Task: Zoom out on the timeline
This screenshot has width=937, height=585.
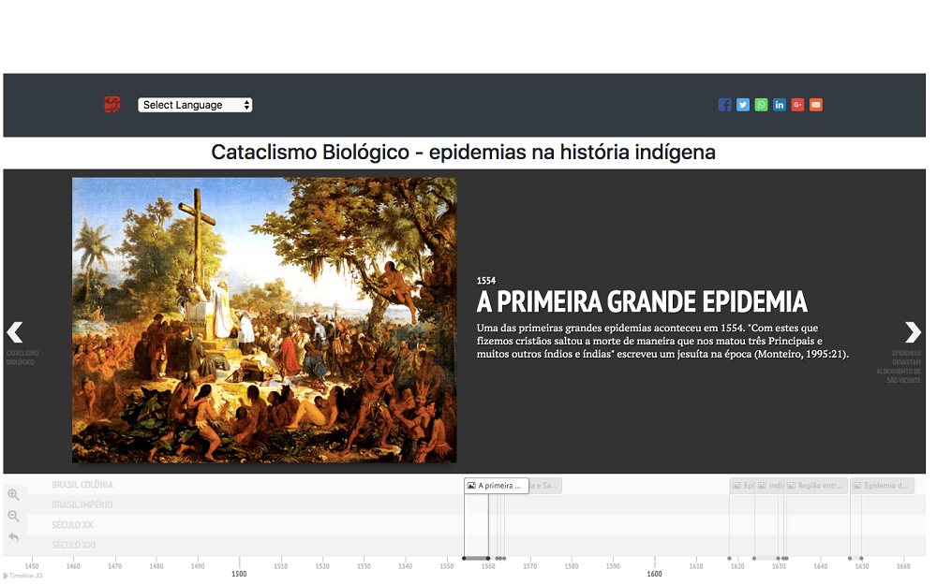Action: (x=14, y=516)
